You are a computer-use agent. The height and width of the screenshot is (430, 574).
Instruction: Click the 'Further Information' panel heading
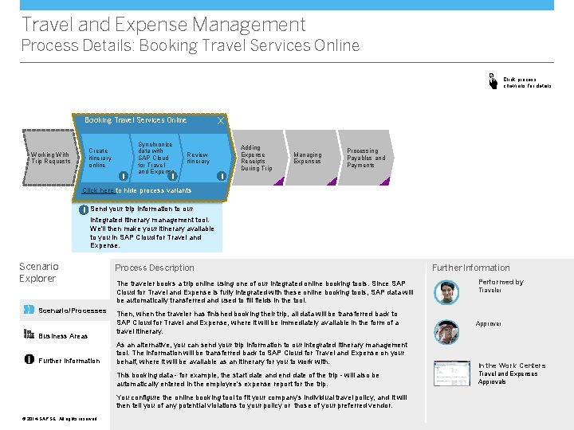[x=471, y=268]
